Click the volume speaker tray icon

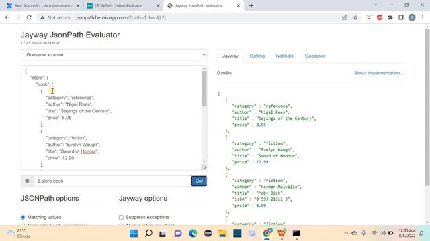(x=382, y=233)
